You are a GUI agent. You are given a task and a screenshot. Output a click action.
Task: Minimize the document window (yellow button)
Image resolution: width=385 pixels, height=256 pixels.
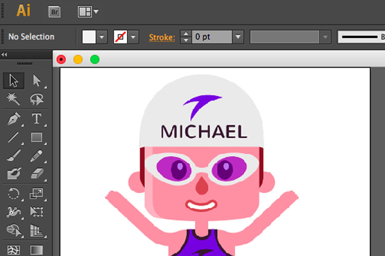(x=78, y=59)
